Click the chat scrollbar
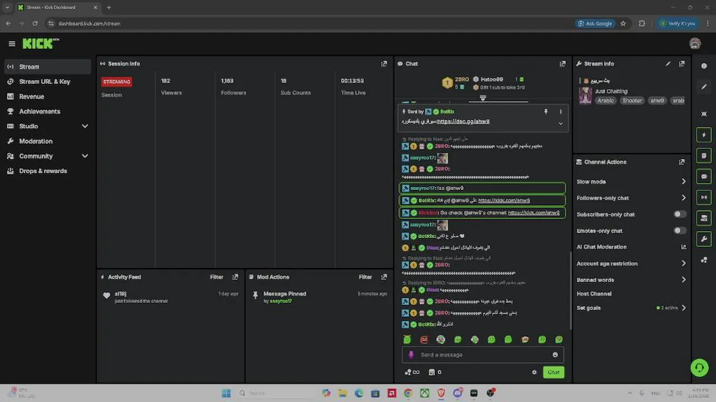Screen dimensions: 716x402 click(570, 290)
